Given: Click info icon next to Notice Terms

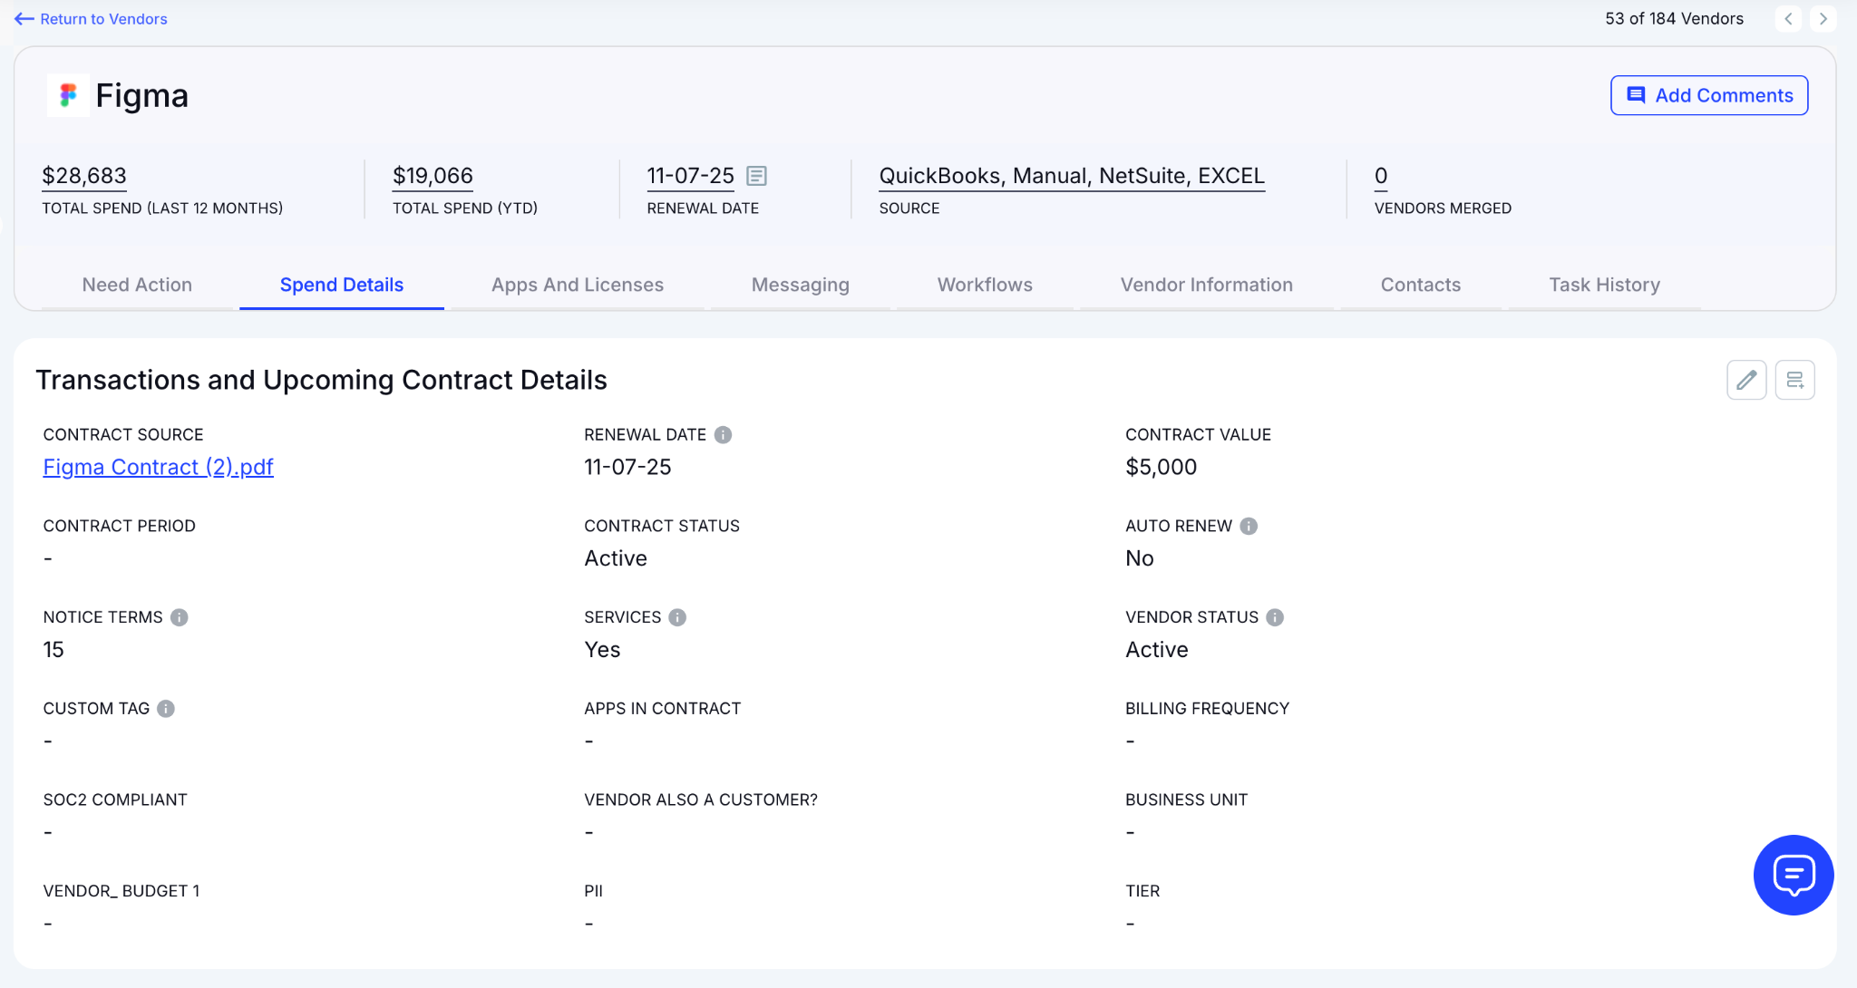Looking at the screenshot, I should click(x=180, y=617).
